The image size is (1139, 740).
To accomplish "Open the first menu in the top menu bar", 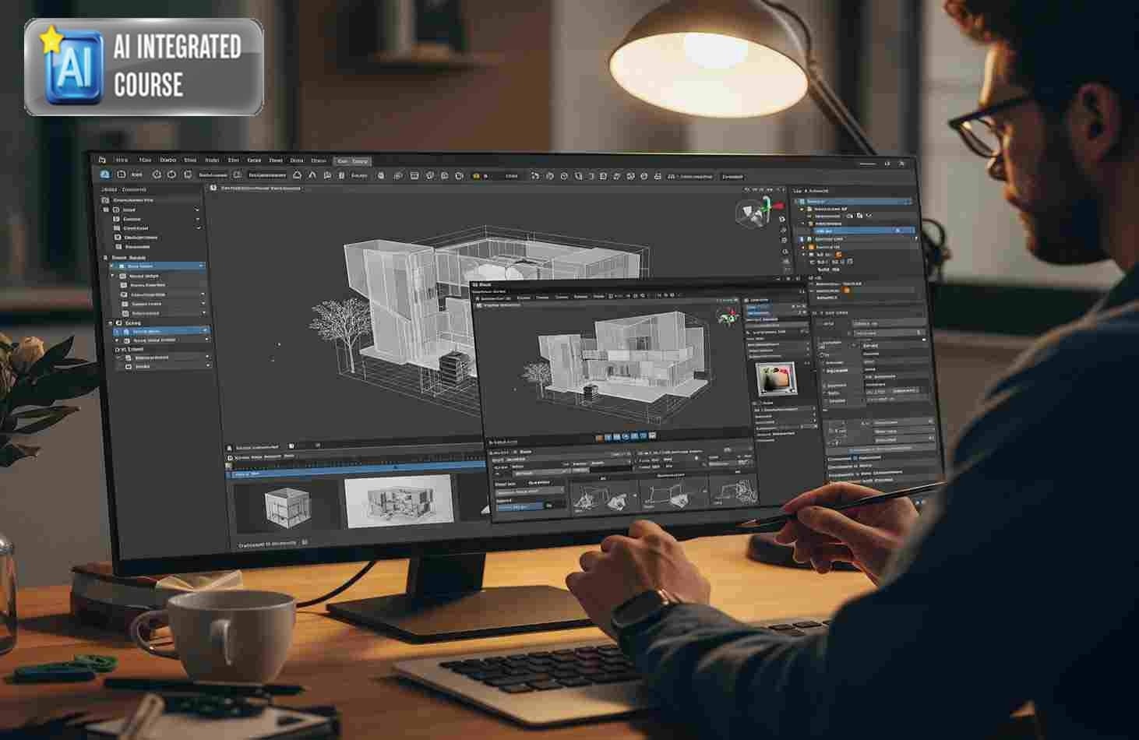I will point(122,160).
